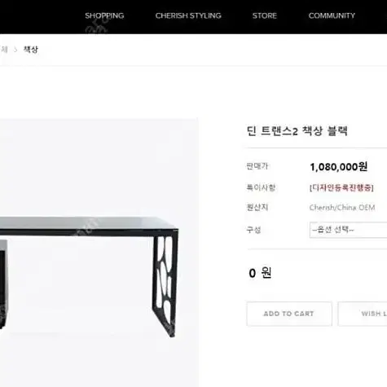Click the Cherish/China OEM origin text
The image size is (387, 387).
(342, 208)
